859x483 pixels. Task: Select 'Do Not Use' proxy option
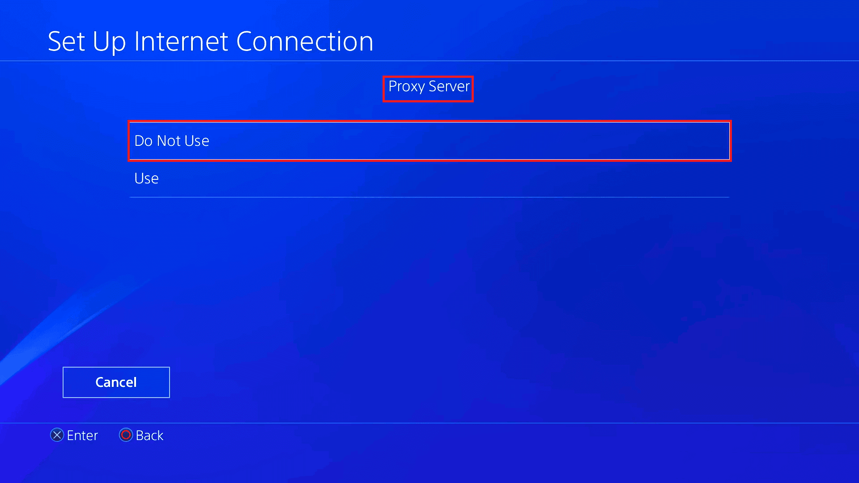429,140
